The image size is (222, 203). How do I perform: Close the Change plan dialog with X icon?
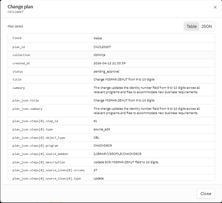click(x=215, y=7)
